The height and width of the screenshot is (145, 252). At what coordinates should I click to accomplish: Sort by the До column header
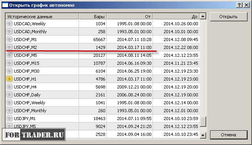[x=176, y=17]
